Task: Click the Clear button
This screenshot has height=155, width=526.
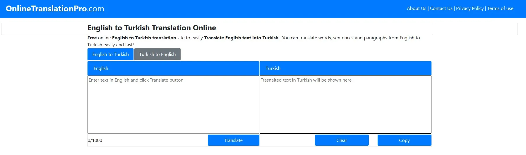Action: point(342,140)
